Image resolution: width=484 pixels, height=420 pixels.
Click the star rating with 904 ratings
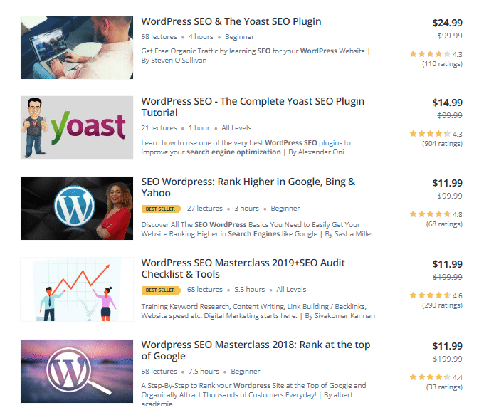(430, 134)
